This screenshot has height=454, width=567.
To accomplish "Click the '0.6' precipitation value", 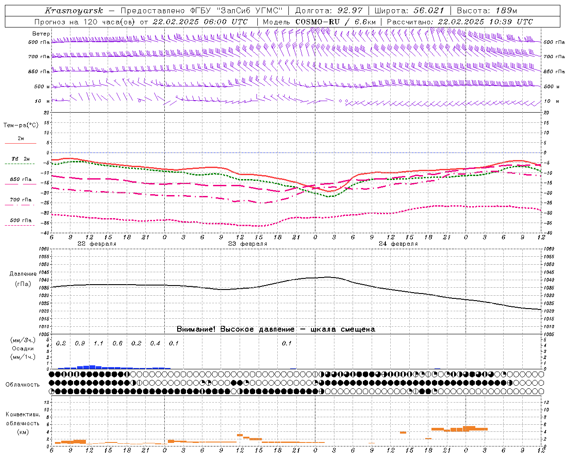I will tap(117, 344).
